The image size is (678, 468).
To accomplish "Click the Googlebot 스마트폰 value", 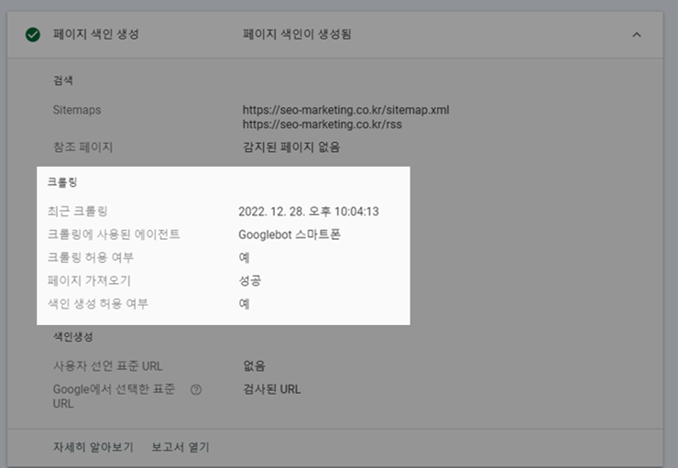I will tap(290, 234).
